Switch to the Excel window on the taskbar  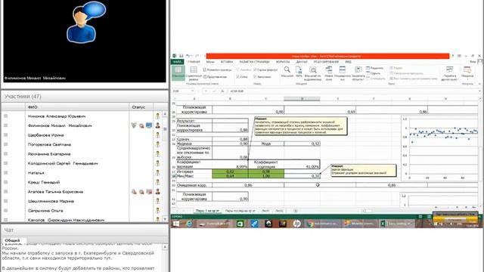(x=397, y=224)
